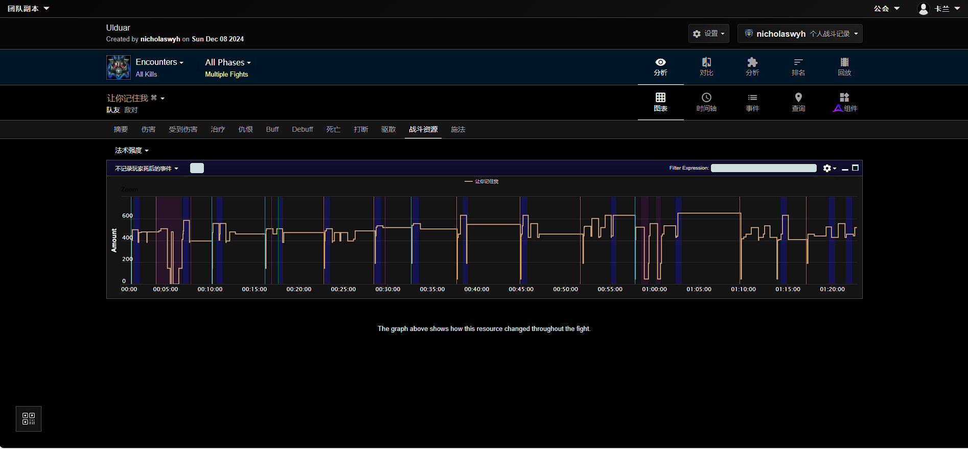The width and height of the screenshot is (968, 449).
Task: Click the 00:30:00 time axis label
Action: (388, 290)
